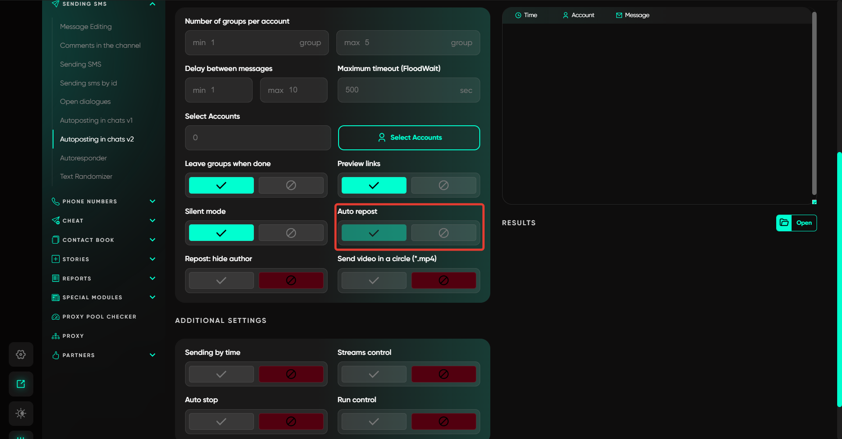
Task: Click the Maximum timeout FloodWait field
Action: point(401,90)
